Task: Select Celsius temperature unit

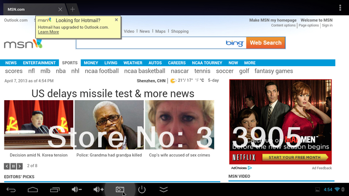Action: point(202,81)
